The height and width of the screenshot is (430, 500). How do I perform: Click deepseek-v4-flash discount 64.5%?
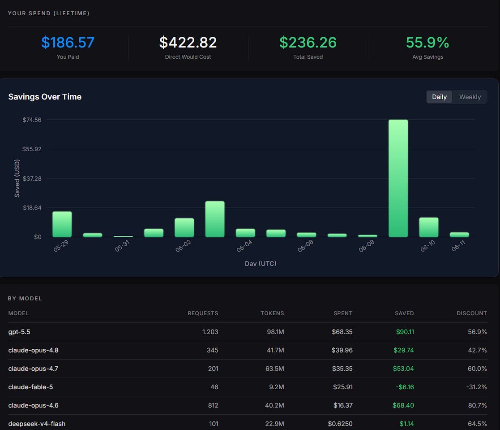[x=477, y=424]
